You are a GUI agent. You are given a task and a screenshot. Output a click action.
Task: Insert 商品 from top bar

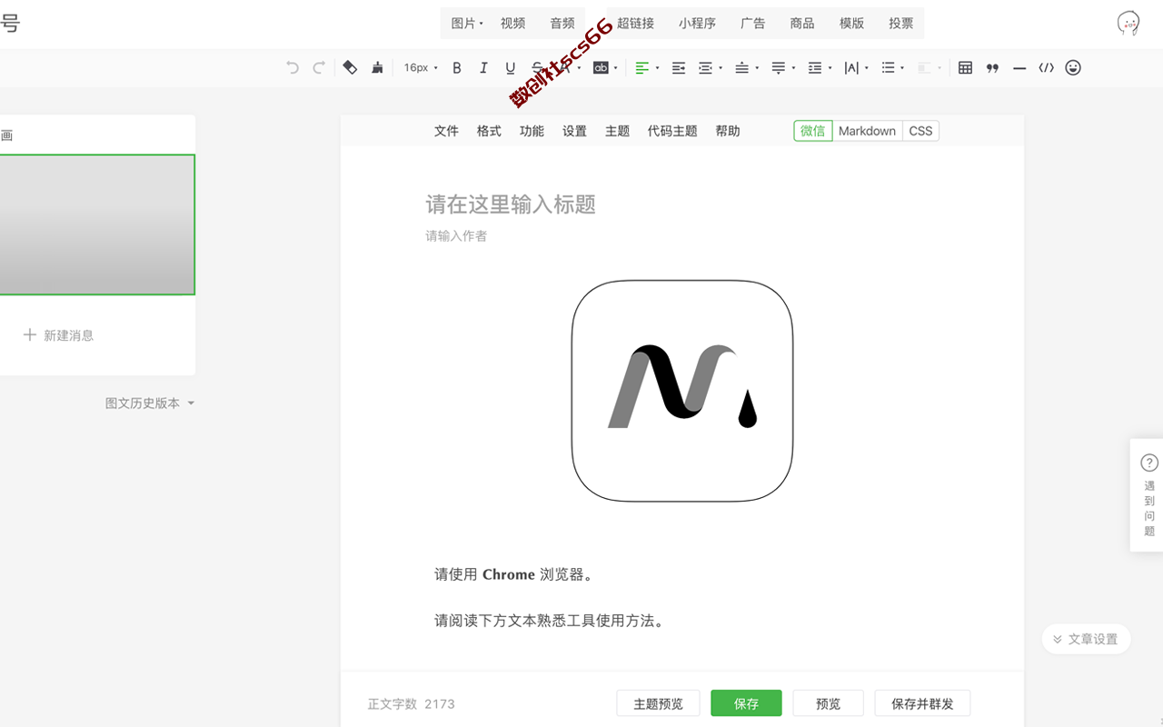[802, 24]
